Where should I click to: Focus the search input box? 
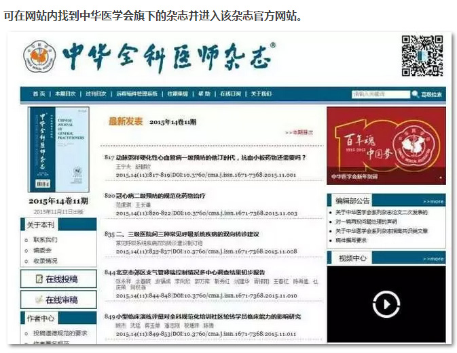click(381, 94)
